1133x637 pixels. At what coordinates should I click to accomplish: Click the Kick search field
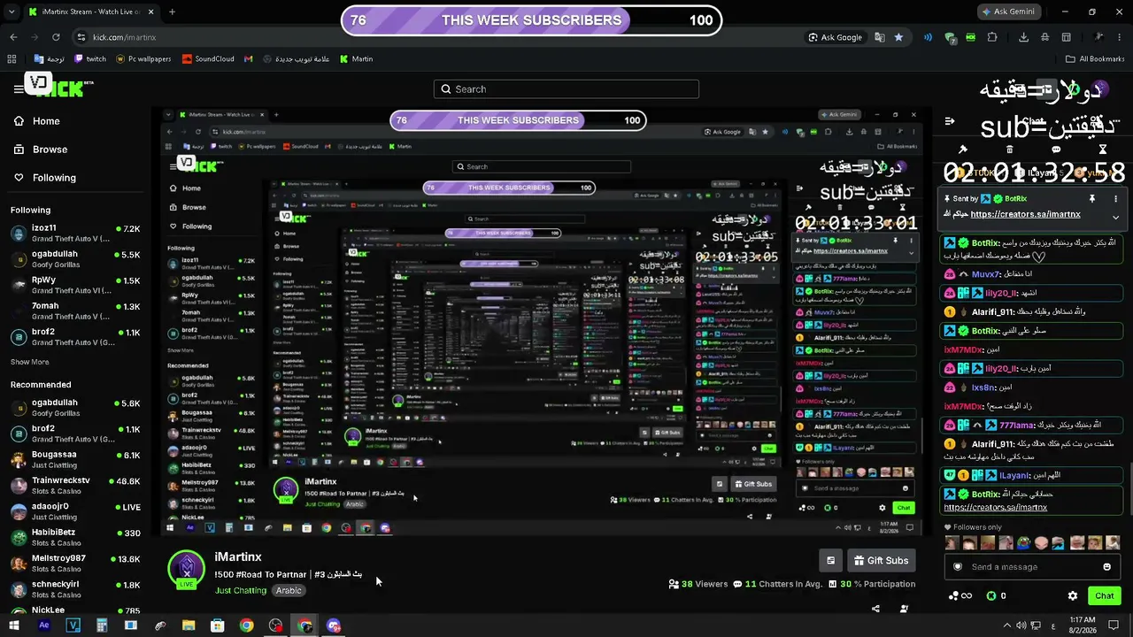point(566,89)
